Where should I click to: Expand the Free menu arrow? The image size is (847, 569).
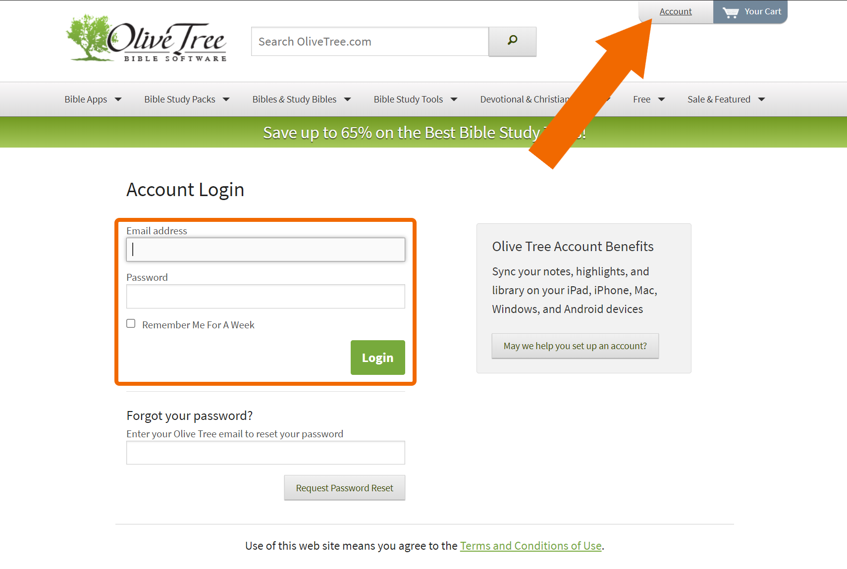[661, 100]
